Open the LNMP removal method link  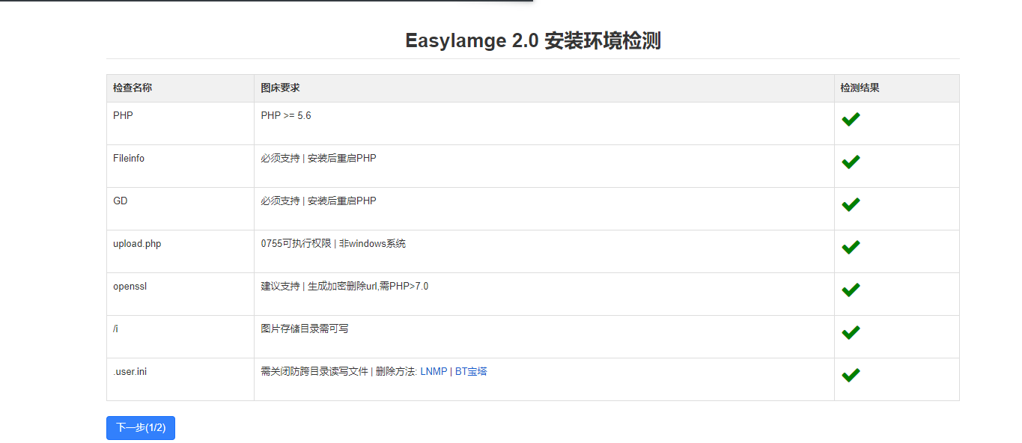[434, 372]
